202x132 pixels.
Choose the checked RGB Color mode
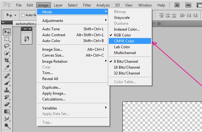point(122,35)
